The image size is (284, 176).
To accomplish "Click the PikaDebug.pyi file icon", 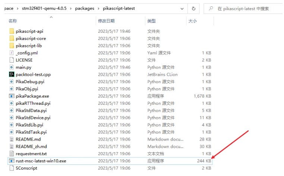I will click(x=12, y=82).
